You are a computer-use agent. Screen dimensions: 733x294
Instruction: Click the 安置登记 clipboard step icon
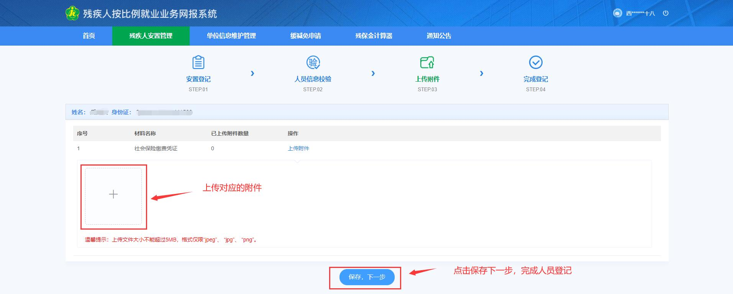click(198, 62)
